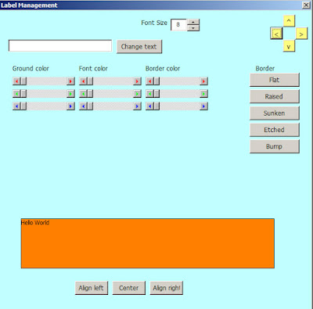Click Border color green scrollbar left arrow
The image size is (313, 309).
click(149, 94)
